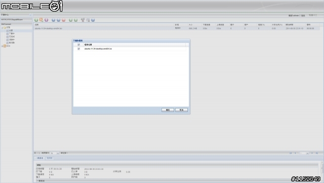Click the 2011-08-30 start time value in details
Viewport: 324px width, 183px height.
click(94, 169)
